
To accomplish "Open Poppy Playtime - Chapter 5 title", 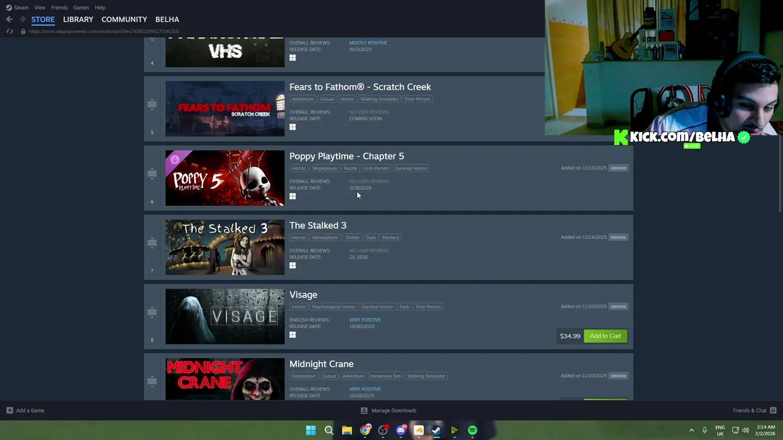I will click(346, 156).
